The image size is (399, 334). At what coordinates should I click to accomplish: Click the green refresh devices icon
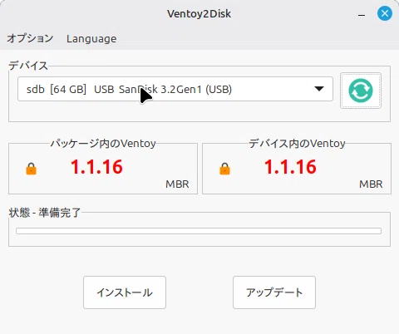point(361,91)
